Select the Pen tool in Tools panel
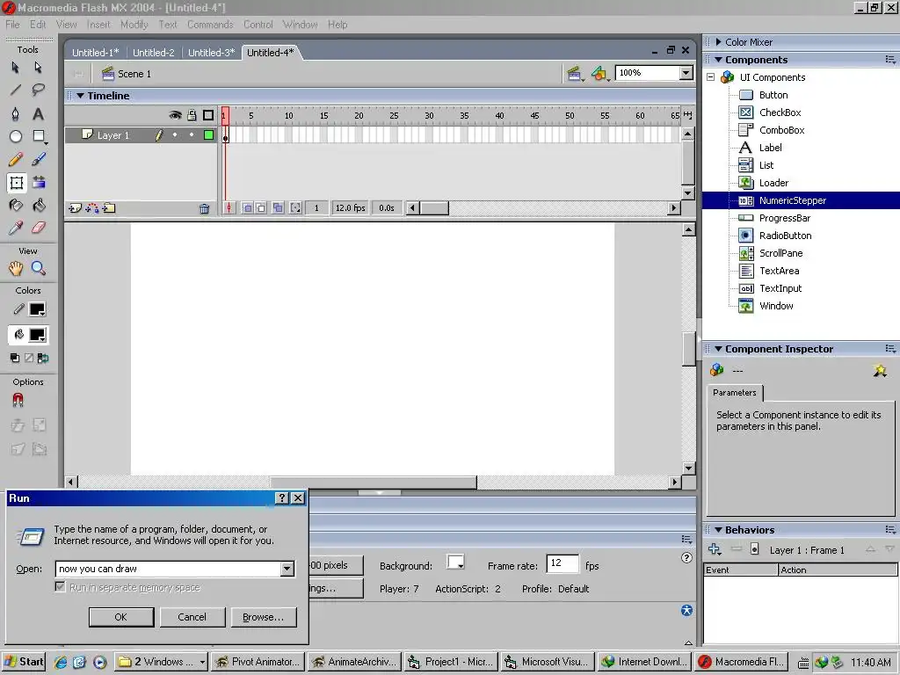900x675 pixels. (x=16, y=113)
